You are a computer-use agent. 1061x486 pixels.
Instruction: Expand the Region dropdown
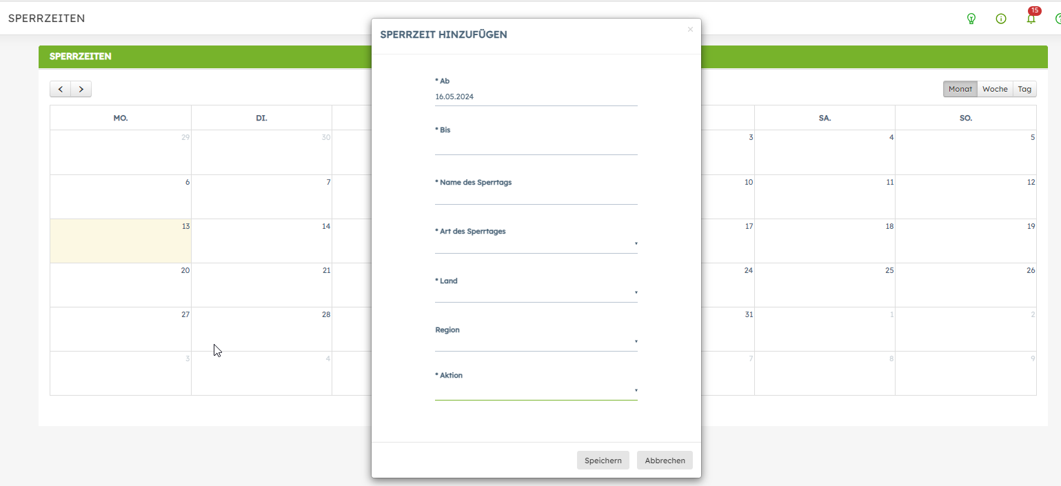pyautogui.click(x=536, y=343)
